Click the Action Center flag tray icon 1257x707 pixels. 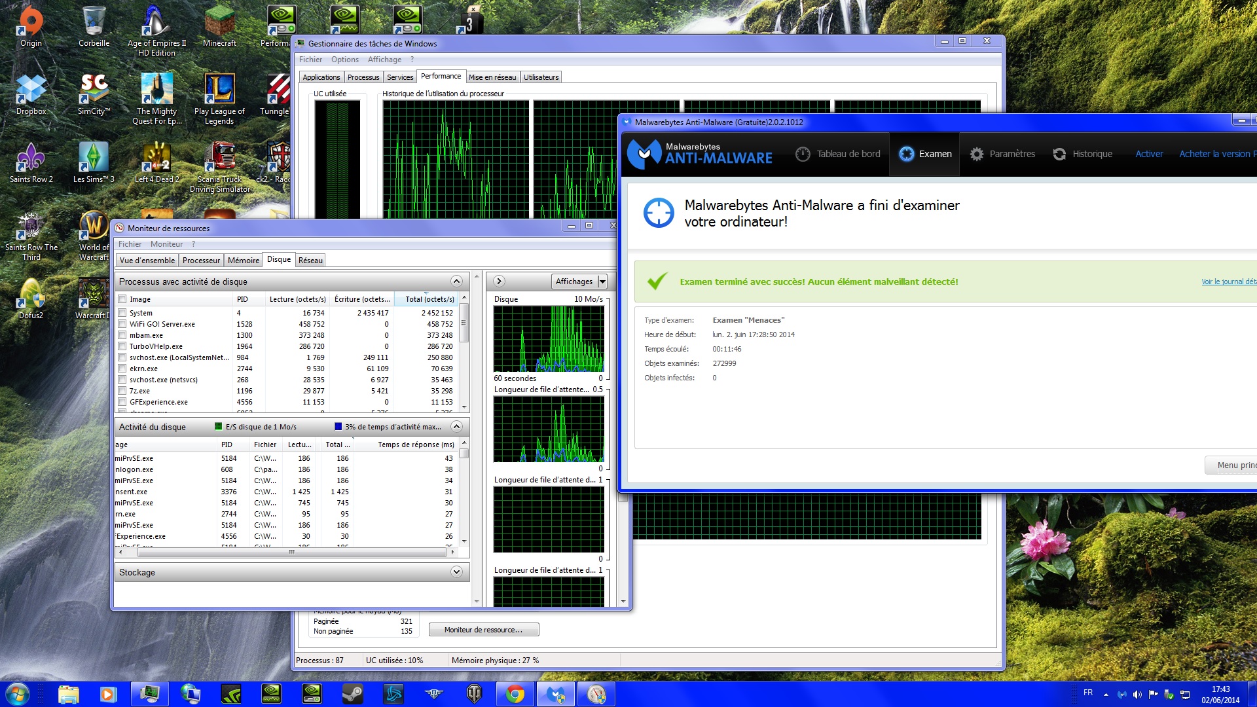1153,694
